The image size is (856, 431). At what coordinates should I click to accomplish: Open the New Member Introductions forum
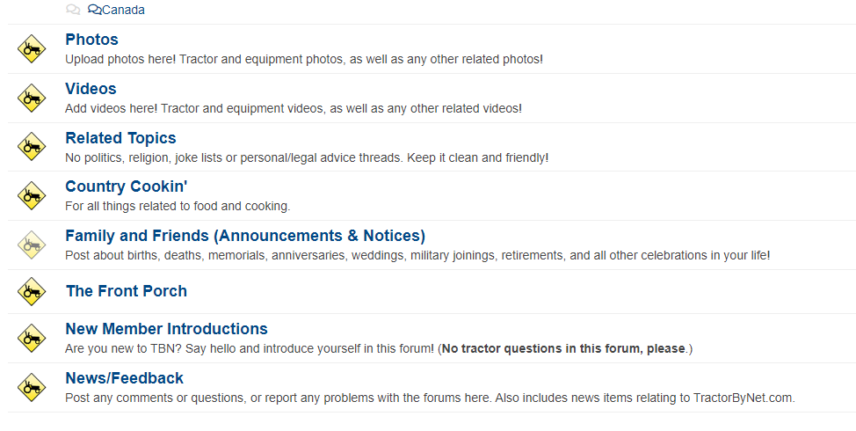(166, 329)
